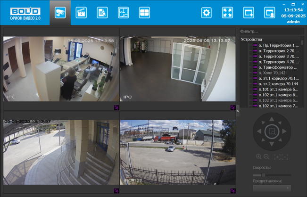Open the live camera view tab
The width and height of the screenshot is (307, 197).
(60, 13)
